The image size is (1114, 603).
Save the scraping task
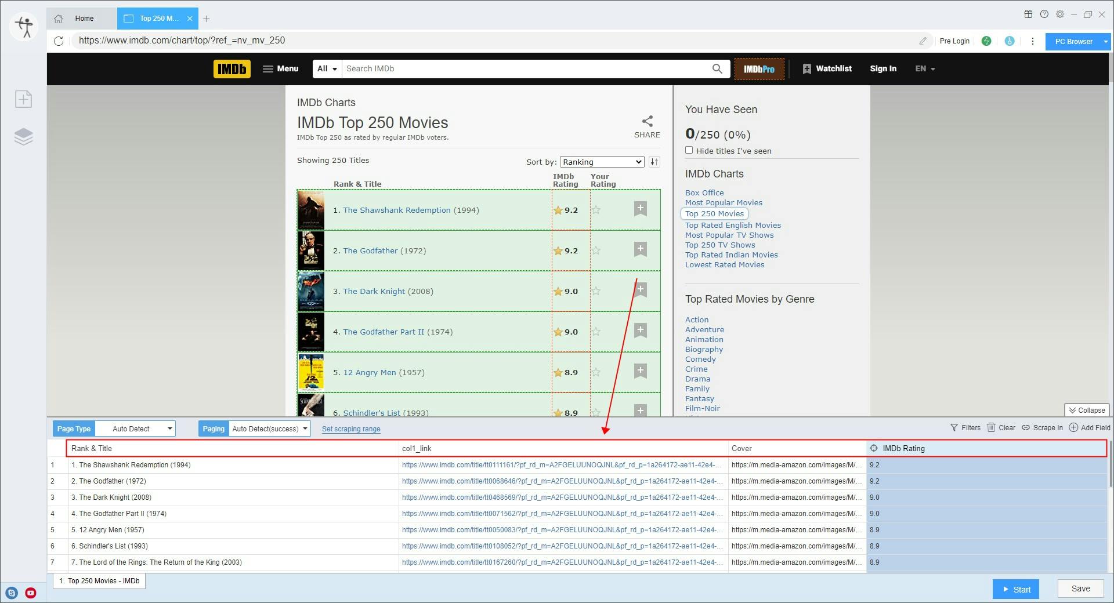1080,589
